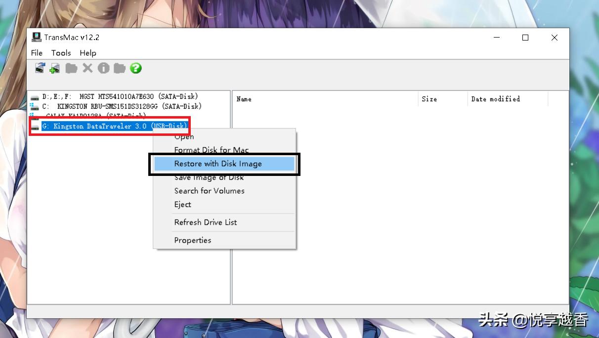Click the TransMac icon in the title bar
The image size is (599, 338).
tap(37, 37)
